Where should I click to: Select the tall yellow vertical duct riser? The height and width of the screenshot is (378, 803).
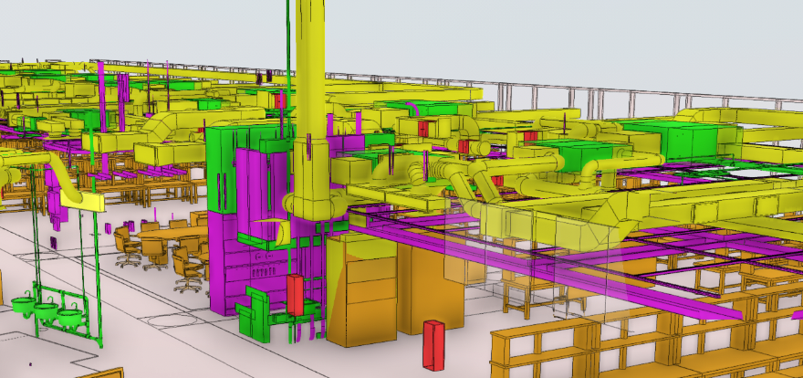[x=309, y=91]
